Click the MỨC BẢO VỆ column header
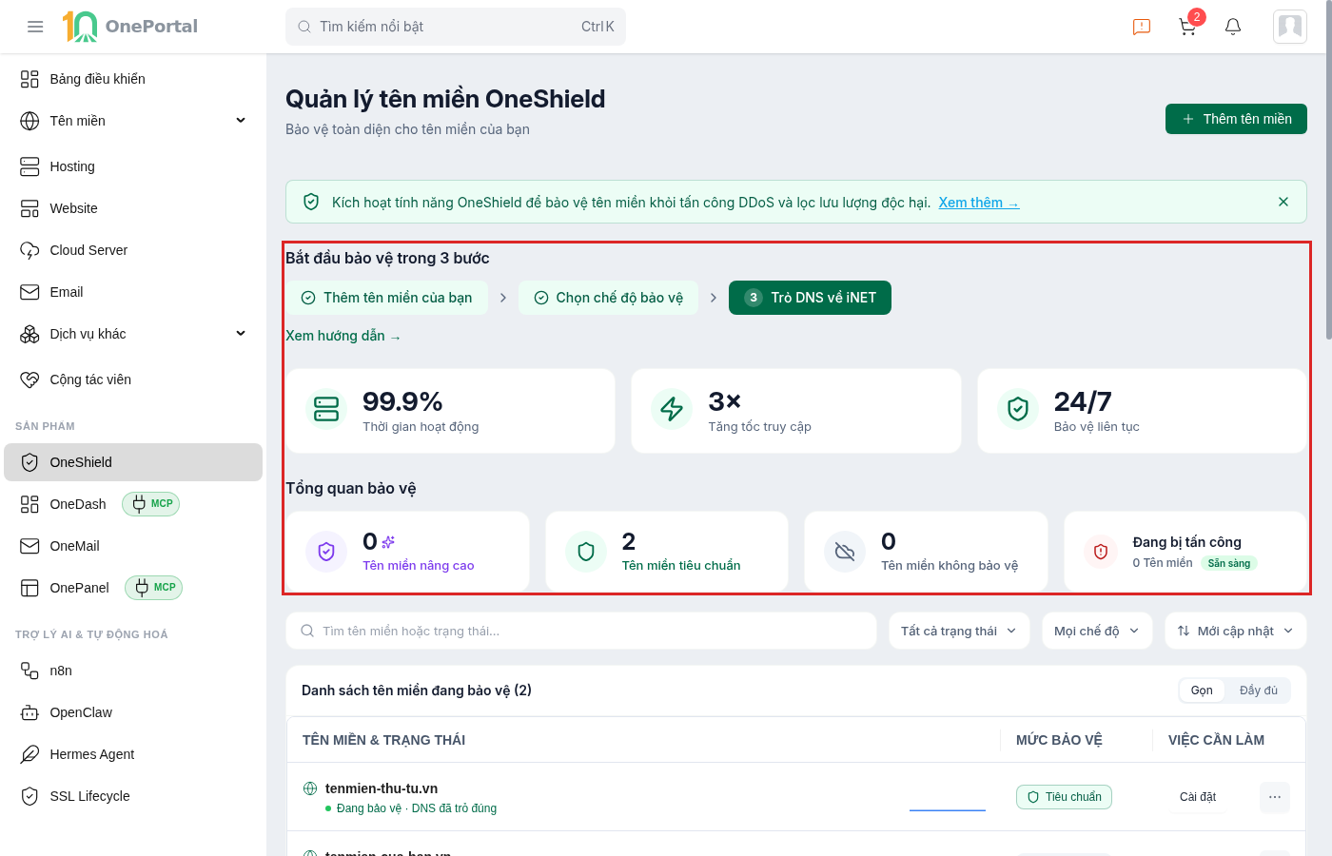 [x=1059, y=740]
